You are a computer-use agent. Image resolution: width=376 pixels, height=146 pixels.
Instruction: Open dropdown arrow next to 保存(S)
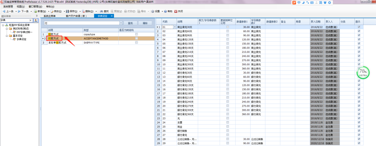pyautogui.click(x=80, y=11)
